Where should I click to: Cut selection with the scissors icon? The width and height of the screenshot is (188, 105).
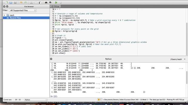click(x=31, y=3)
